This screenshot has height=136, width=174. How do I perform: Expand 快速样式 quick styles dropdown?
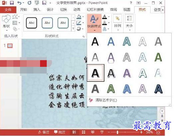[x=94, y=23]
